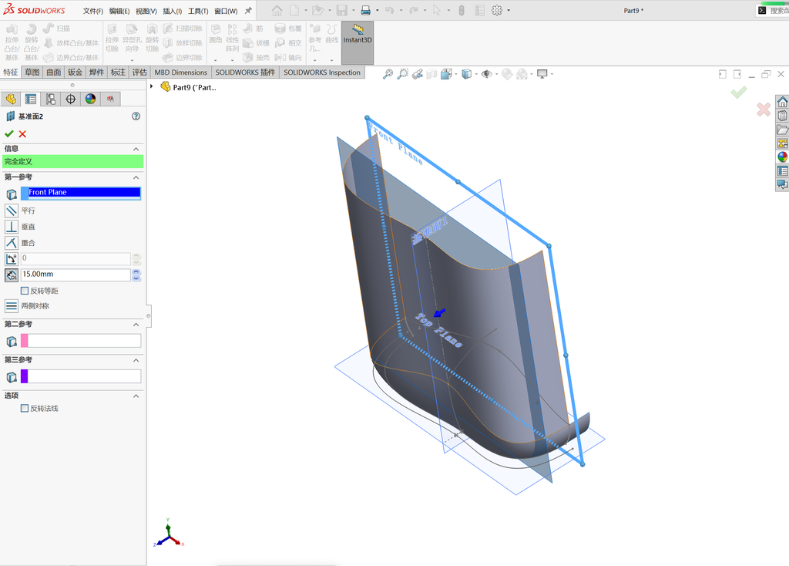Viewport: 789px width, 566px height.
Task: Collapse the 第三参考 section
Action: tap(136, 360)
